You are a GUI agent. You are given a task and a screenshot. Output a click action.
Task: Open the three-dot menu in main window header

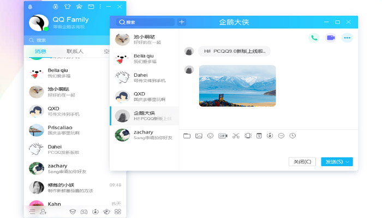pyautogui.click(x=100, y=7)
